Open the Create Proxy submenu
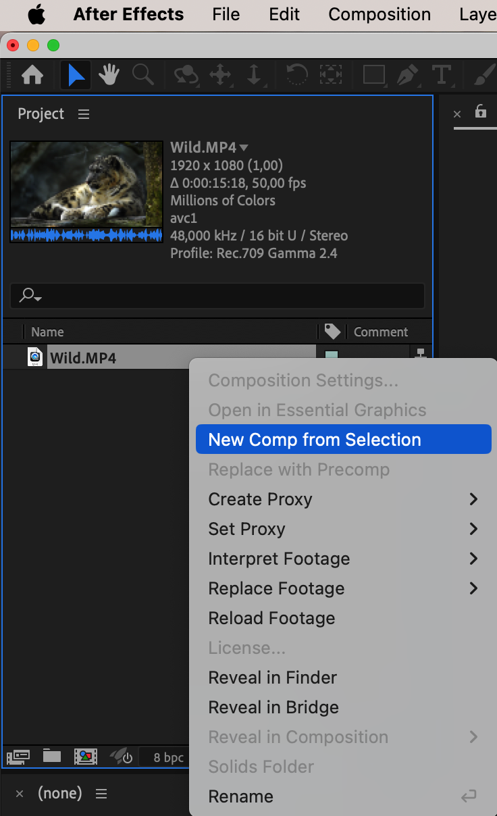Viewport: 497px width, 816px height. point(343,499)
